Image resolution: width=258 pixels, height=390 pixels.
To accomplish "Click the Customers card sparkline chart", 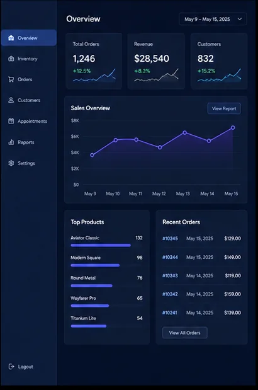I will pos(219,76).
